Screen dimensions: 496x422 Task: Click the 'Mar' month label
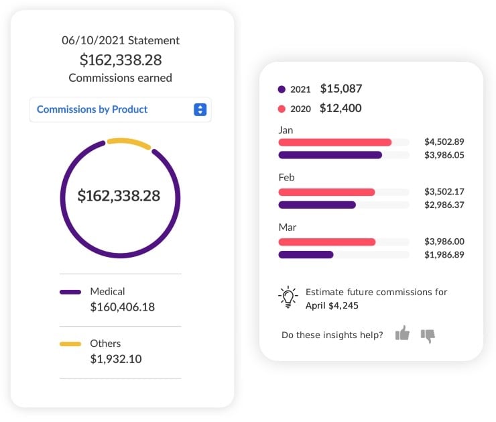click(288, 227)
